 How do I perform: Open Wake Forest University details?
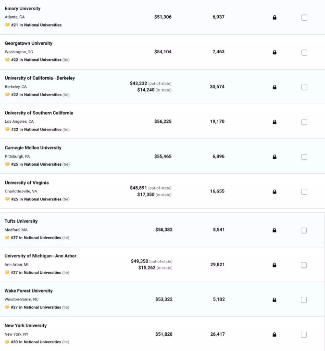click(28, 291)
